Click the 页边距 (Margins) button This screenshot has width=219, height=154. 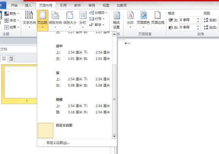pyautogui.click(x=42, y=19)
